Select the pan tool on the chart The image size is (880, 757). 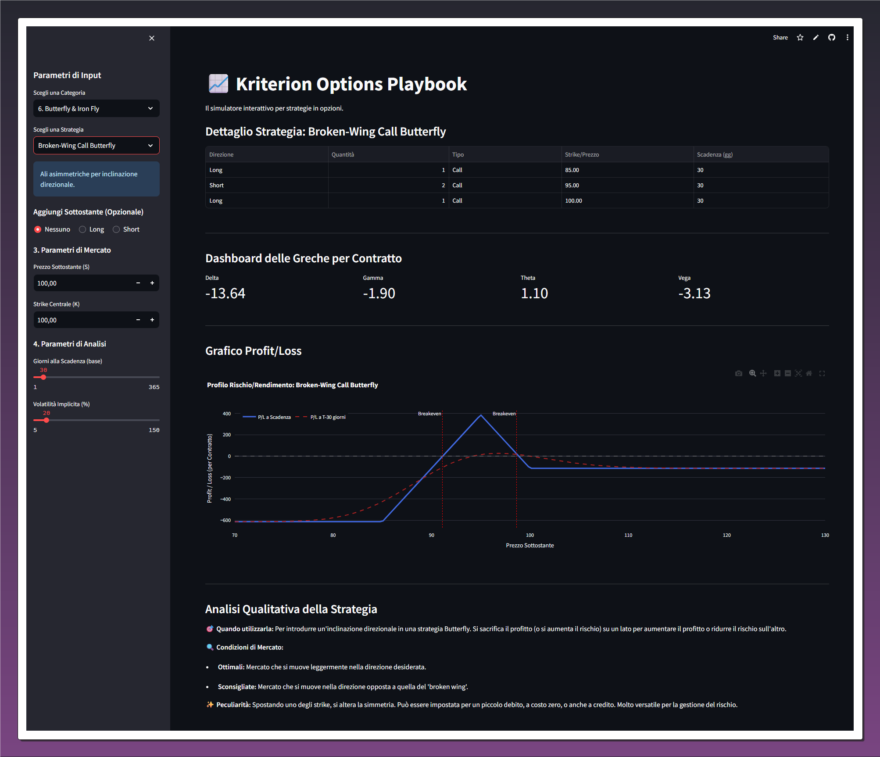pos(763,373)
